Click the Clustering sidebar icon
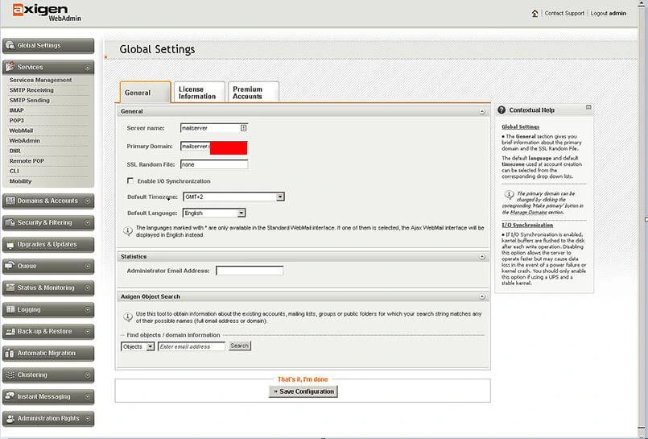Viewport: 648px width, 439px height. coord(10,375)
